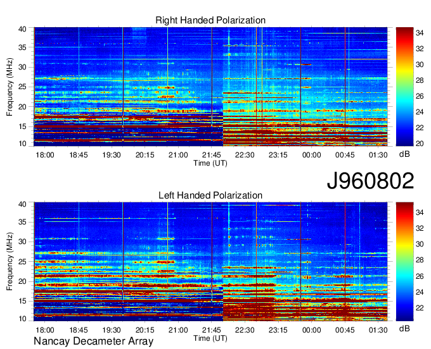
Task: Click 15 MHz tick on left-handed frequency axis
Action: click(x=22, y=302)
